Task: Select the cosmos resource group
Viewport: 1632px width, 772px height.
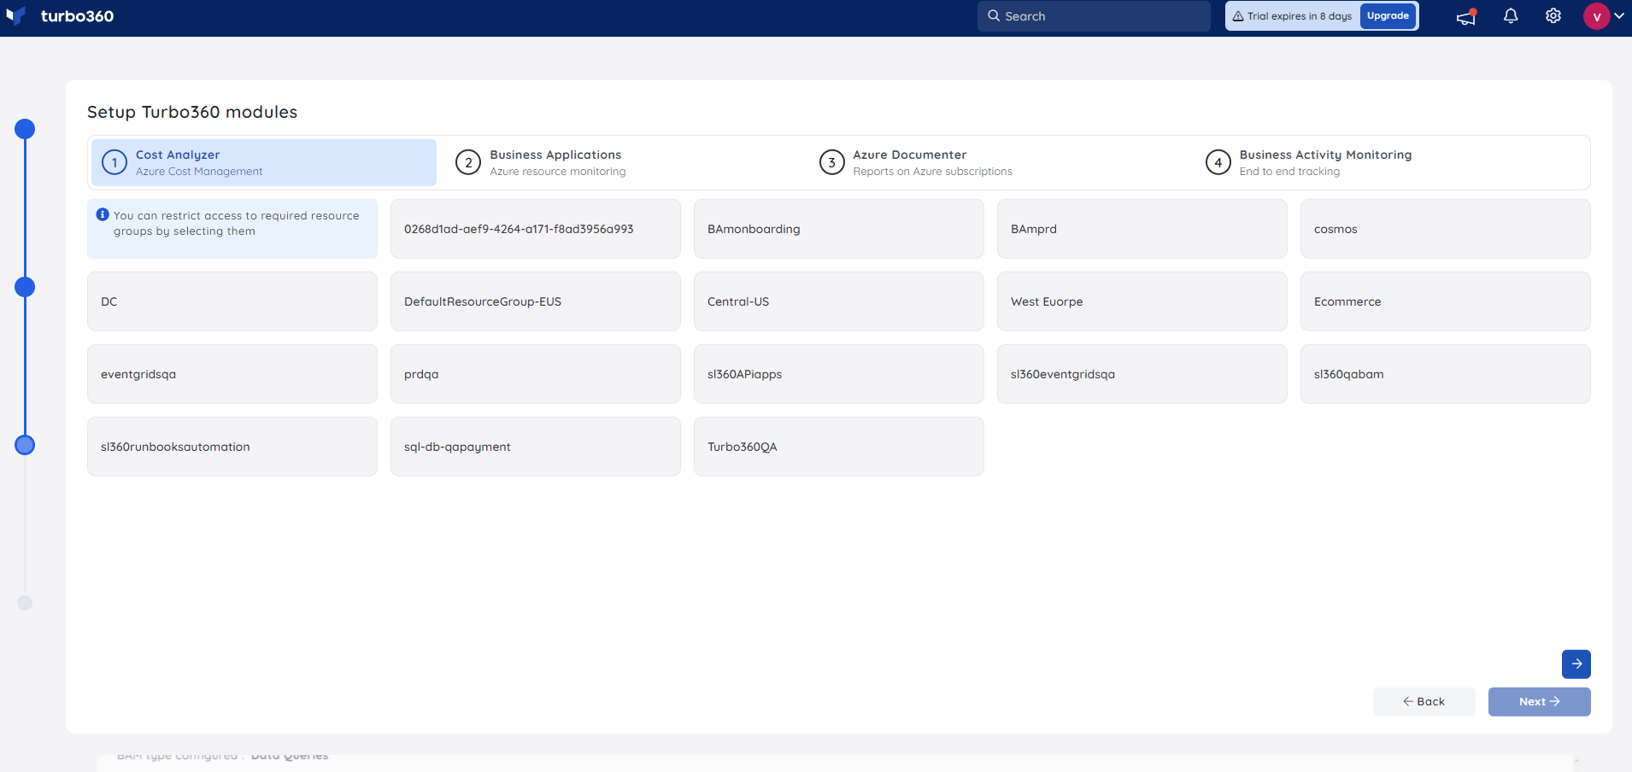Action: (1446, 229)
